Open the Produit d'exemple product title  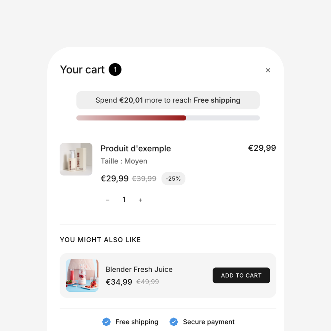click(x=136, y=148)
